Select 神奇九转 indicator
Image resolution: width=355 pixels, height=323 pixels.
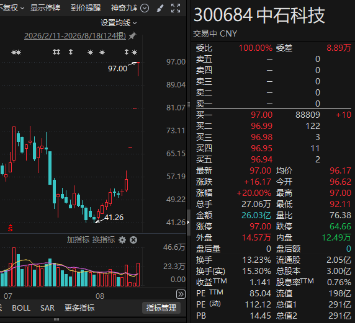(124, 8)
